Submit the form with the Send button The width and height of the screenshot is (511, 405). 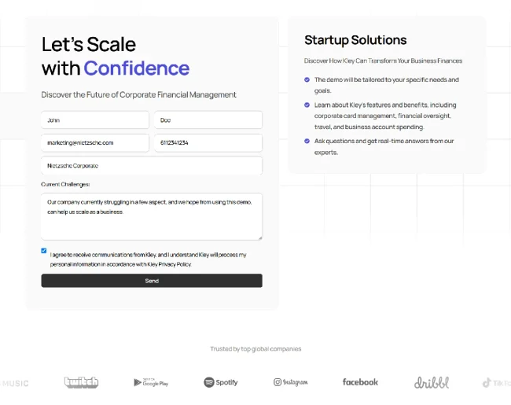152,281
